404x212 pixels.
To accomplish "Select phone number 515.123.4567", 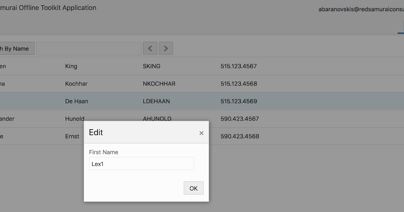I will pyautogui.click(x=239, y=66).
